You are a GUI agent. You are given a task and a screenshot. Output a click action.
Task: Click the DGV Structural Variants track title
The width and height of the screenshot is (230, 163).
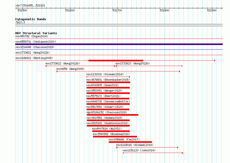[x=36, y=33]
